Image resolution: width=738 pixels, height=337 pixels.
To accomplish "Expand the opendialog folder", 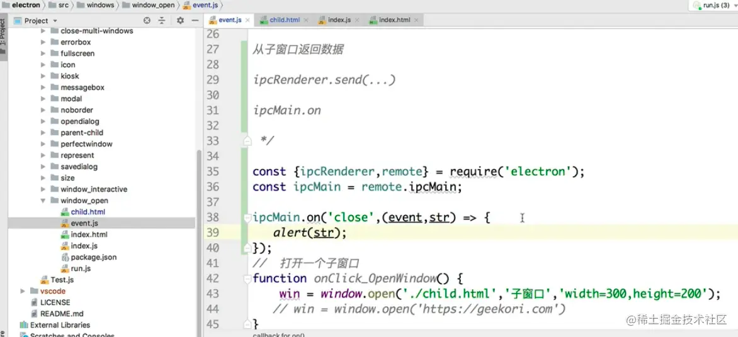I will click(x=43, y=121).
